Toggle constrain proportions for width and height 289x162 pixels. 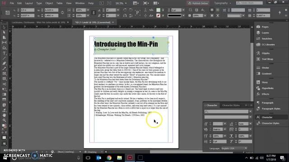pos(62,13)
